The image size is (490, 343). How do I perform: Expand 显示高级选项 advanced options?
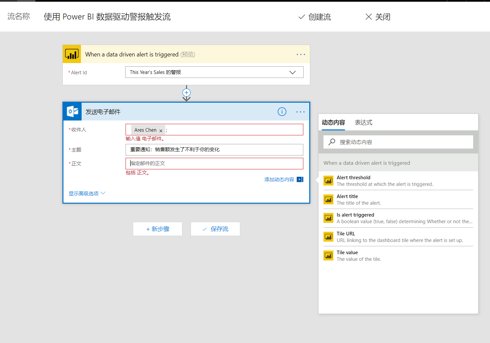click(87, 193)
